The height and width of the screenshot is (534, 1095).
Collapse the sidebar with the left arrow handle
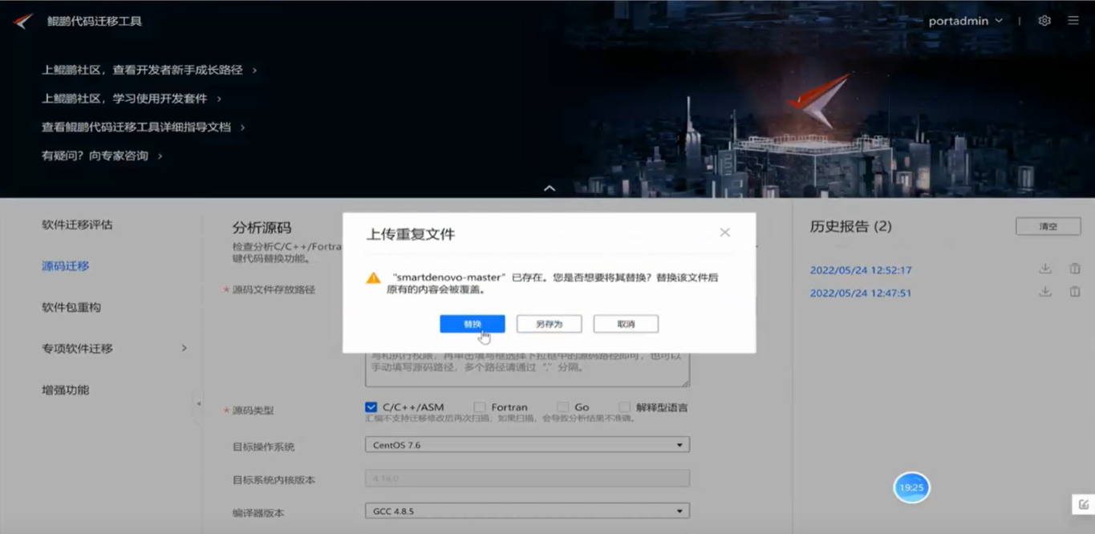click(x=198, y=403)
